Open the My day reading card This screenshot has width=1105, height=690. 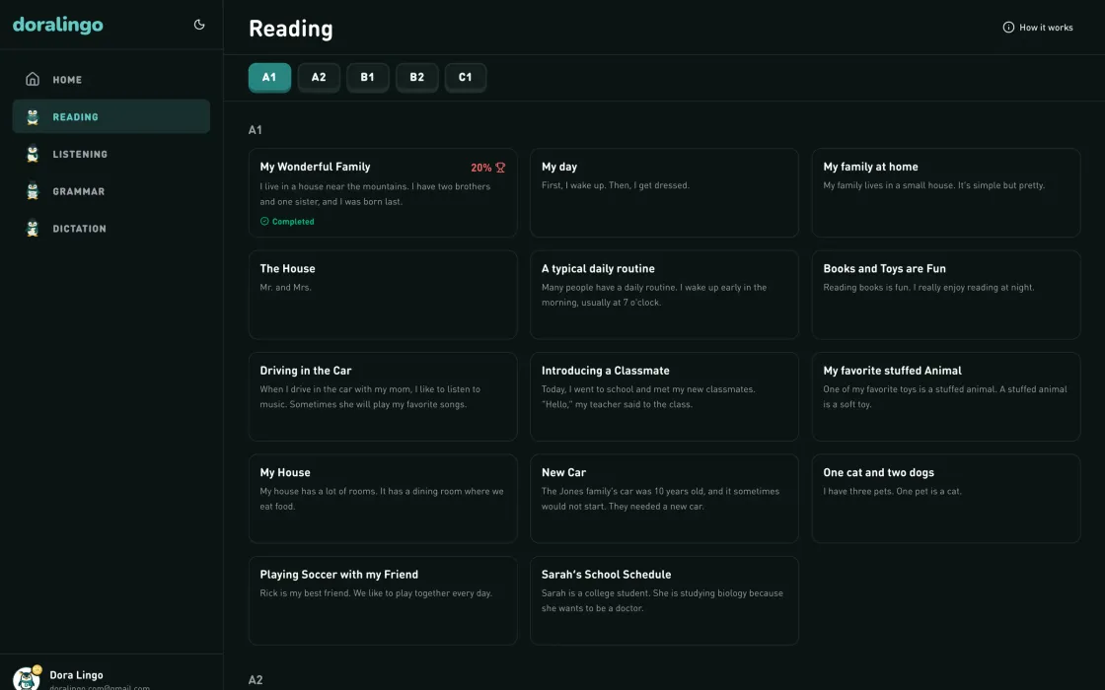click(664, 192)
